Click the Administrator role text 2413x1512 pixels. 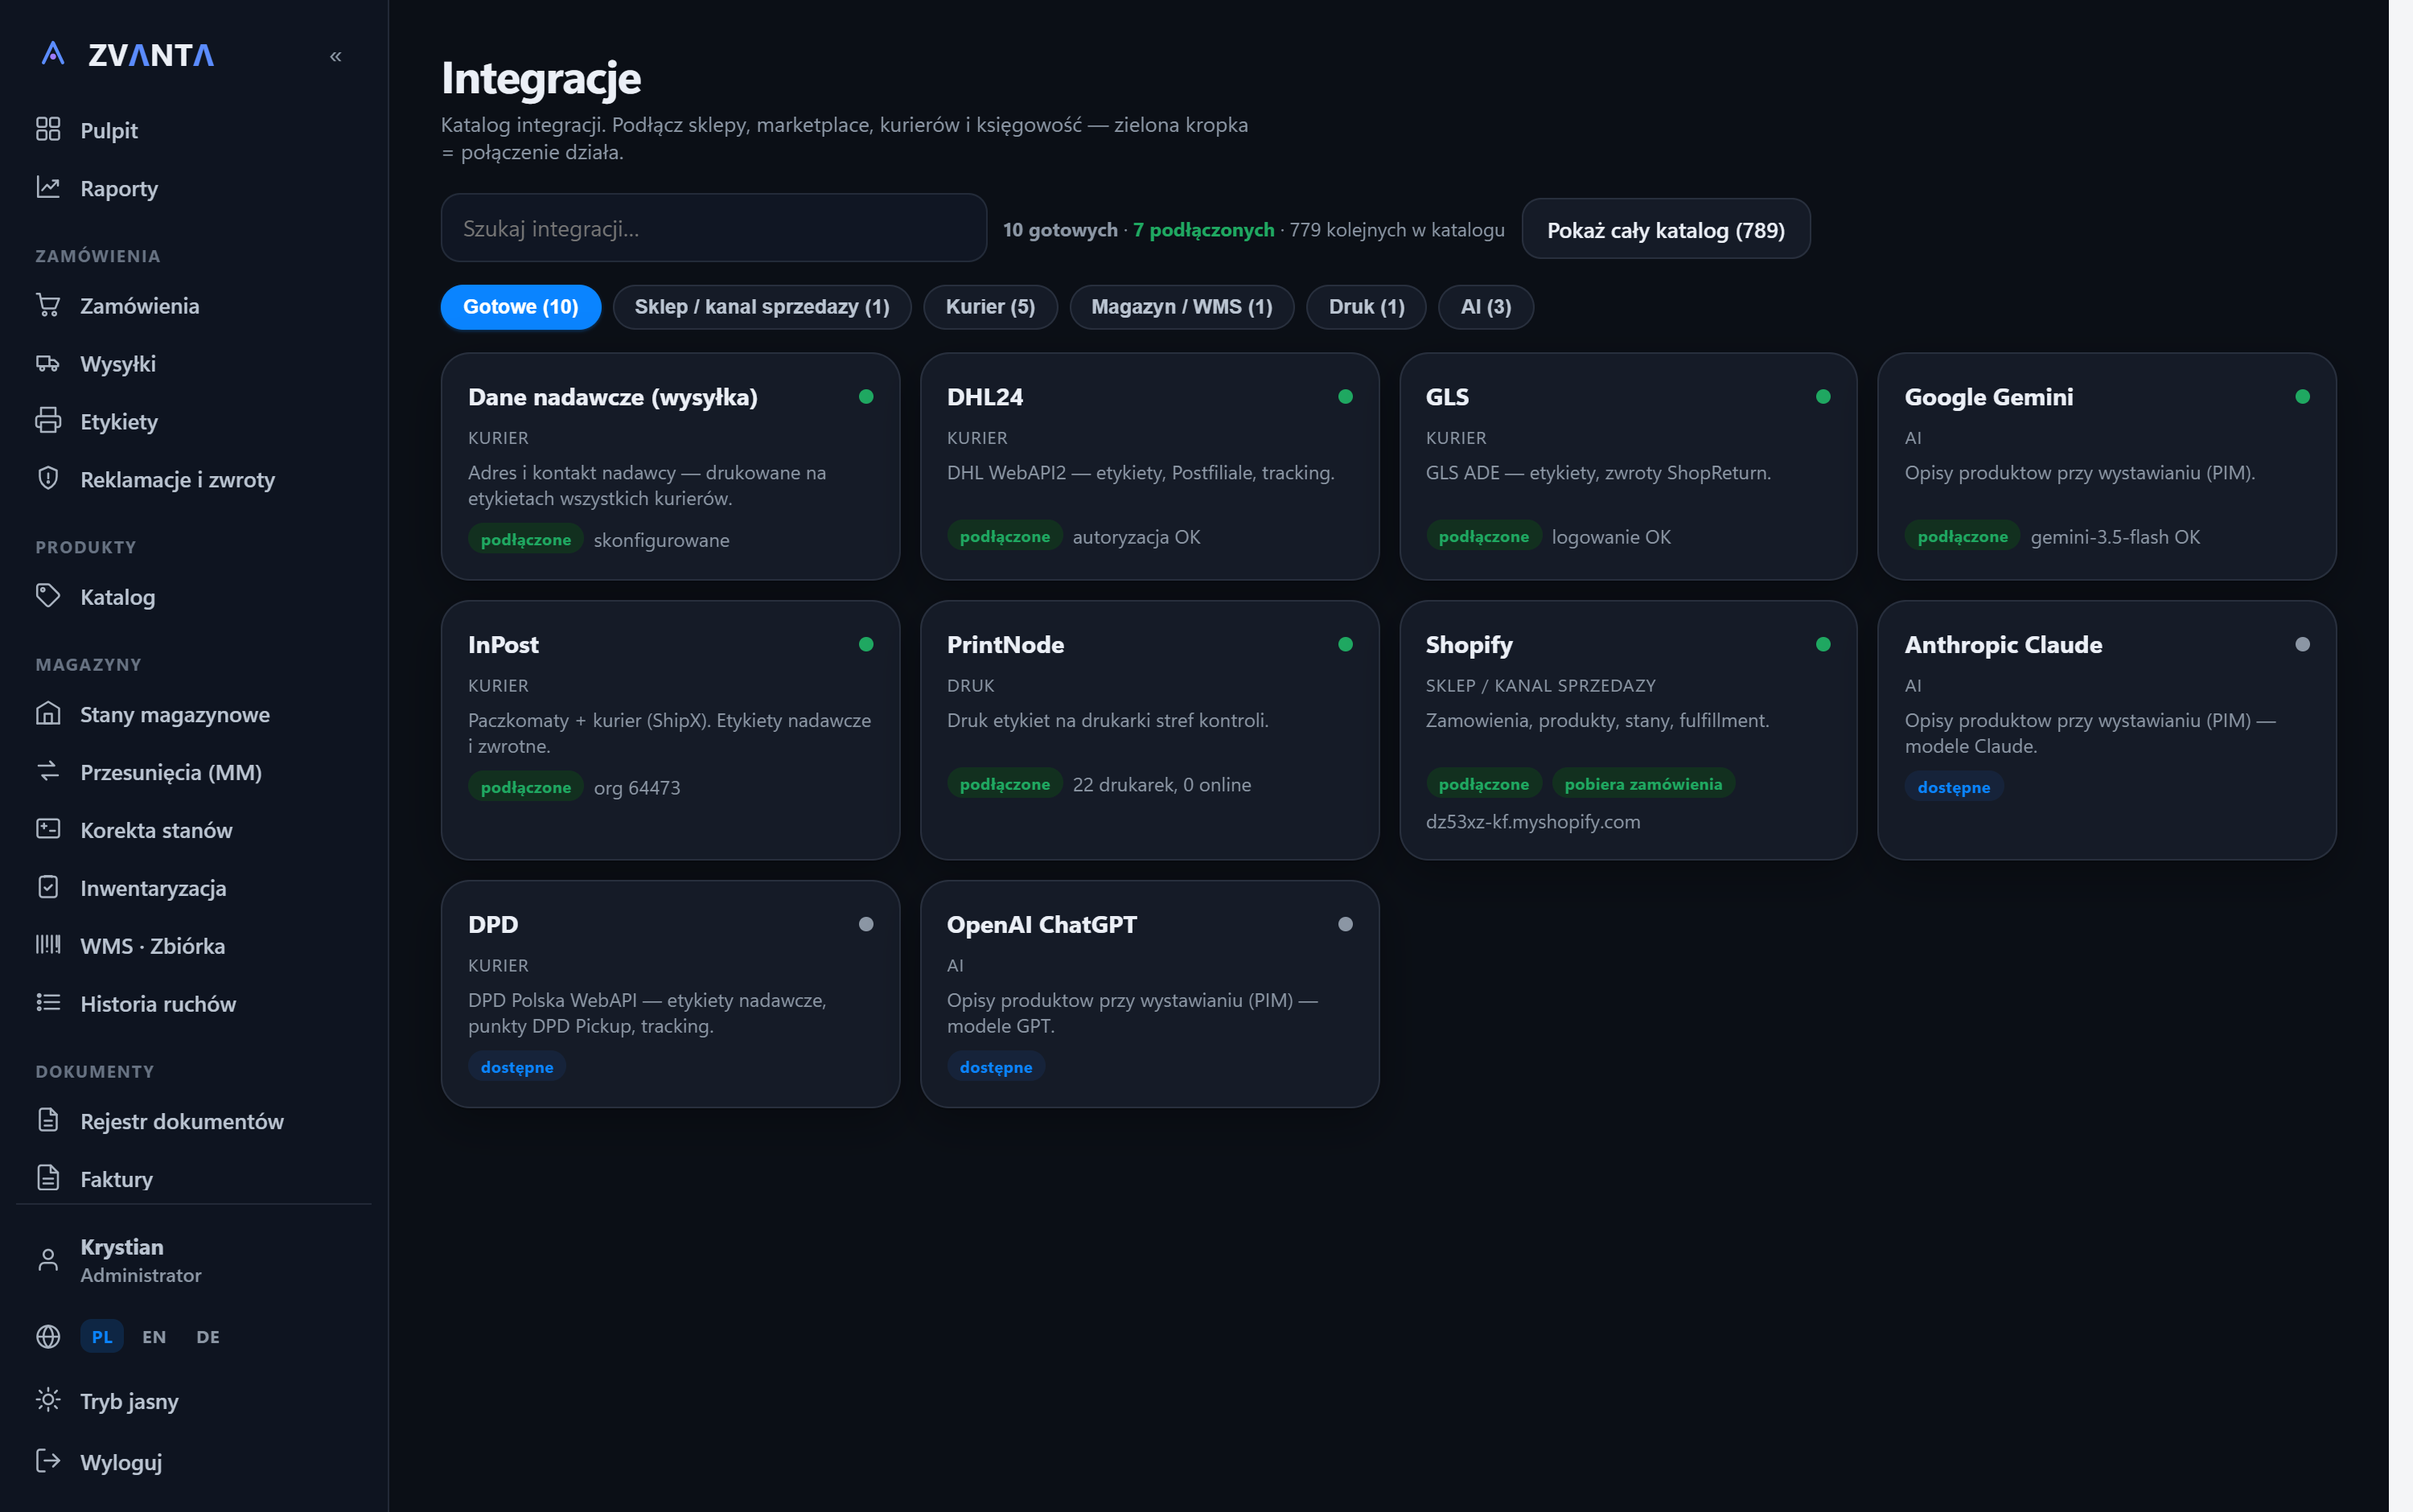[141, 1275]
